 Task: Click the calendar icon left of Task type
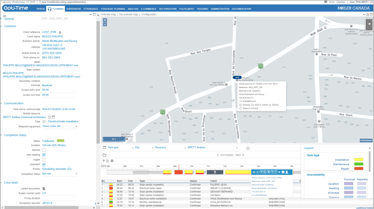(x=104, y=147)
